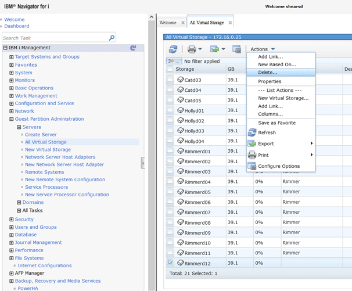Open the Network Server Host Adapters link
352x291 pixels.
60,157
